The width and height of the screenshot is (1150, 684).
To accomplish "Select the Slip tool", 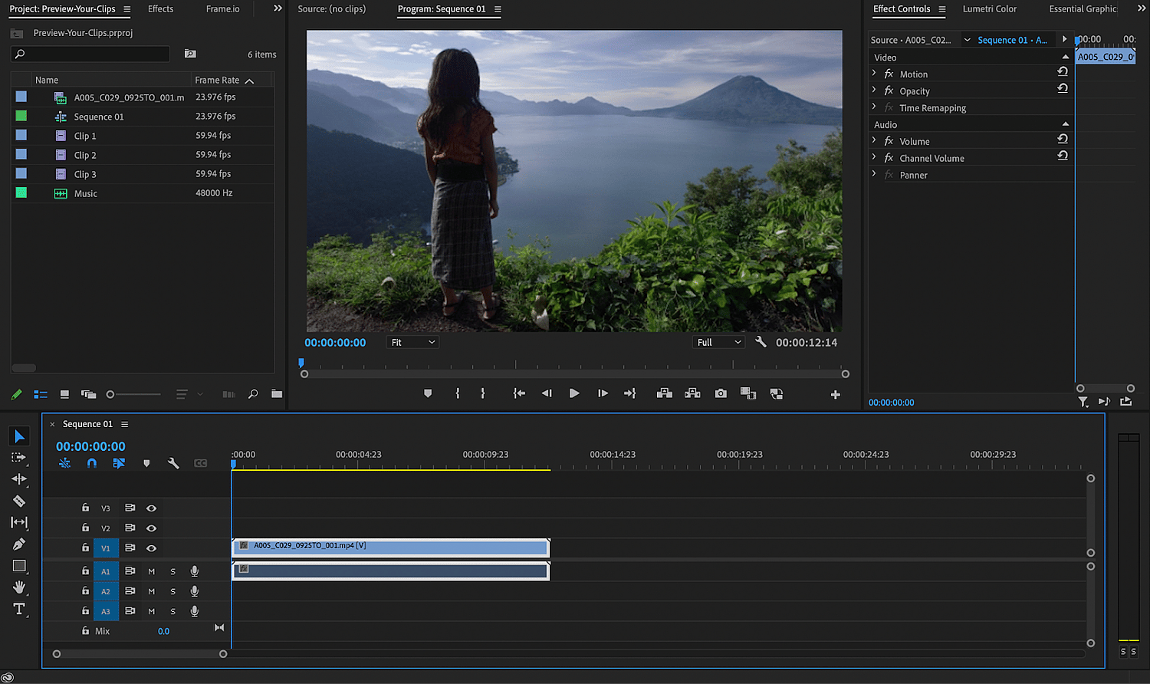I will pos(19,522).
